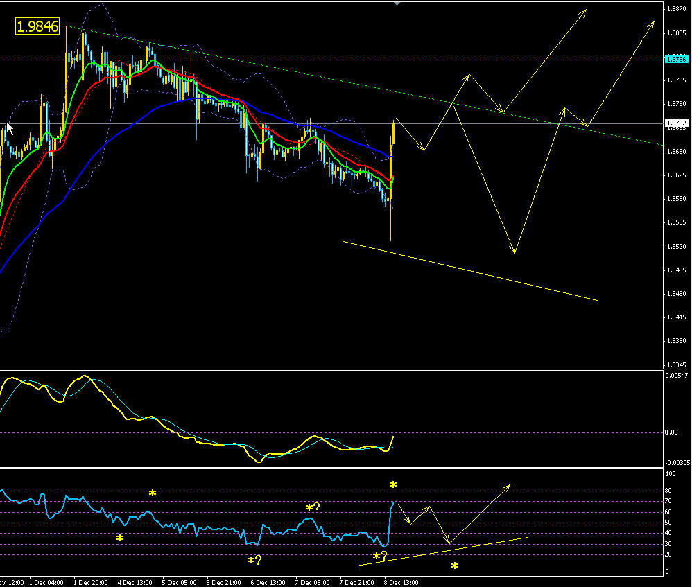Click the 5 Dec 21:00 time axis label
692x587 pixels.
[224, 583]
